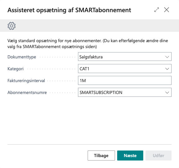Click the Kategori field label
Screen dimensions: 179x168
pyautogui.click(x=16, y=69)
